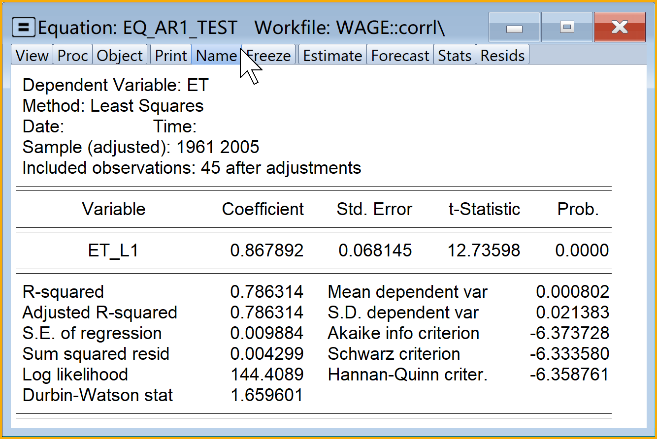Click the Coefficient column header

tap(263, 209)
